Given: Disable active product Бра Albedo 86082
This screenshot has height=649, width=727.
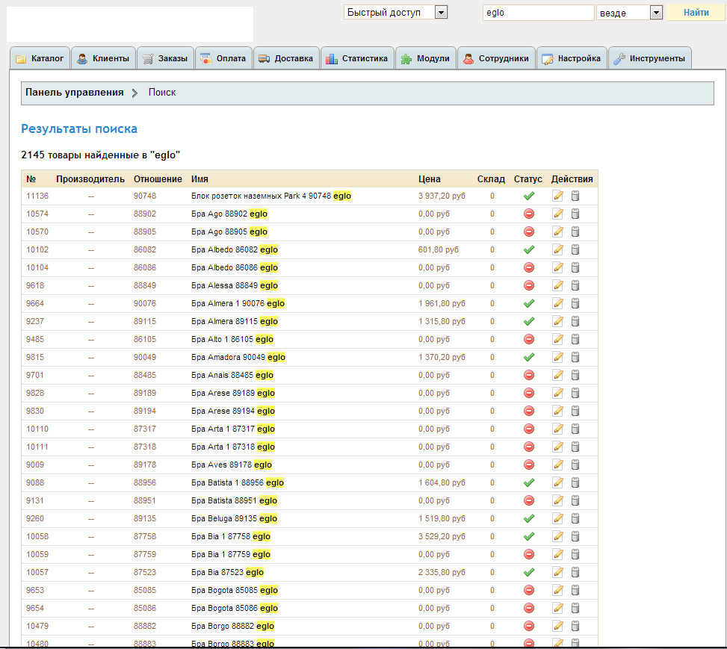Looking at the screenshot, I should [x=529, y=250].
